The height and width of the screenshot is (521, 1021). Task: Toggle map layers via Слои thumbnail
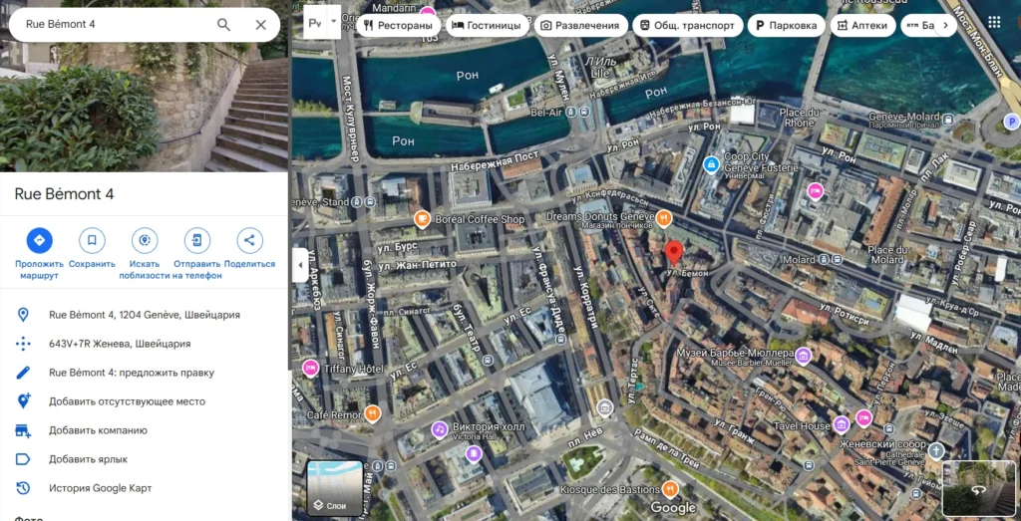point(335,488)
